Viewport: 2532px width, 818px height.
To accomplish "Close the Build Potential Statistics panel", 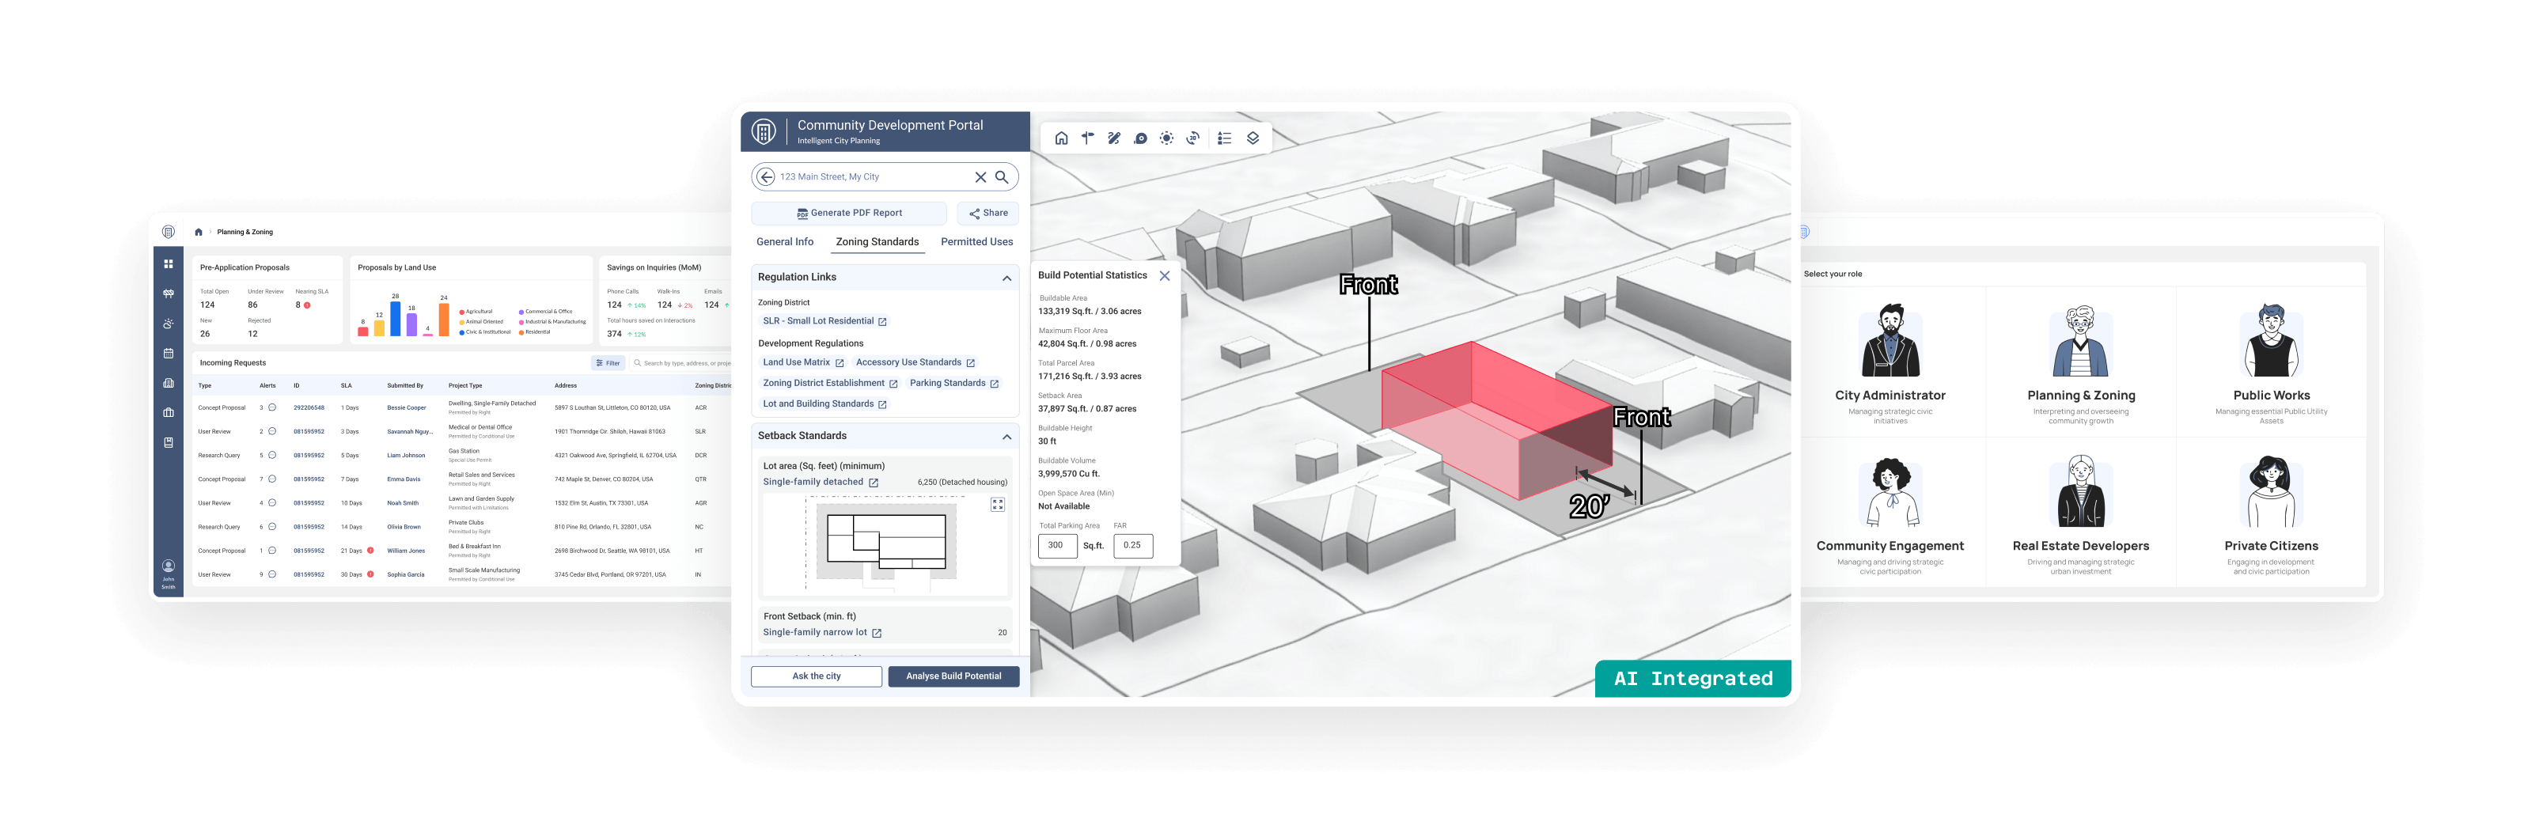I will [1165, 276].
